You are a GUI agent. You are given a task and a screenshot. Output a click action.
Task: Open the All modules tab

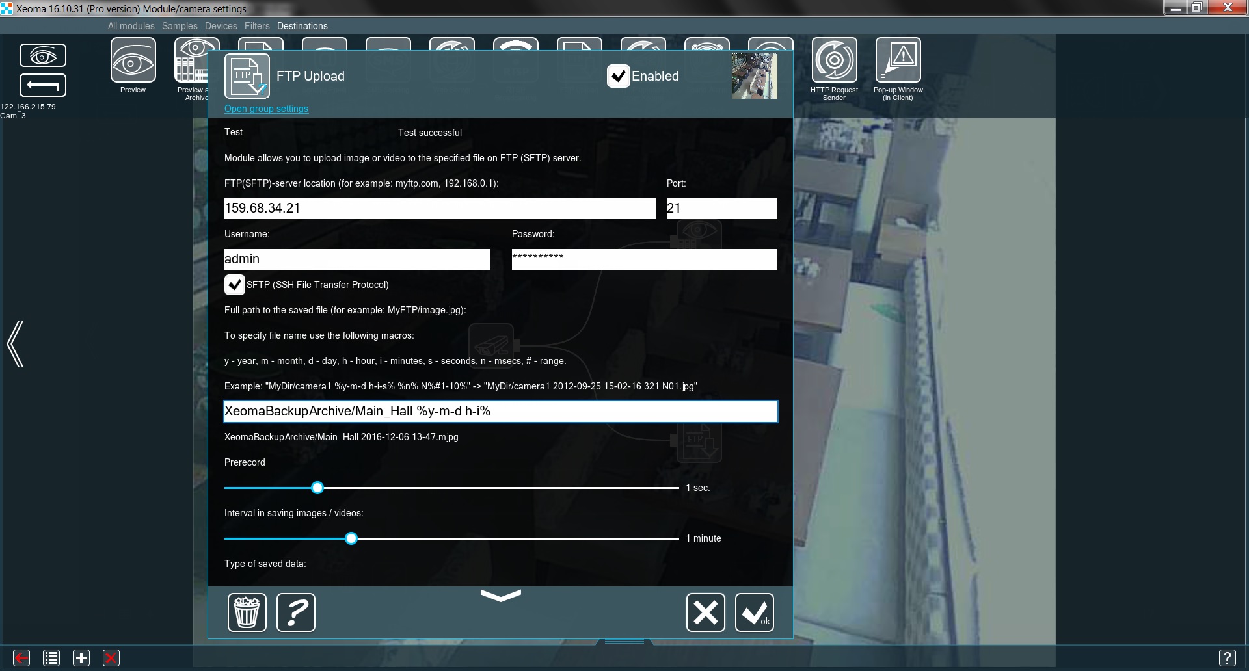click(131, 26)
